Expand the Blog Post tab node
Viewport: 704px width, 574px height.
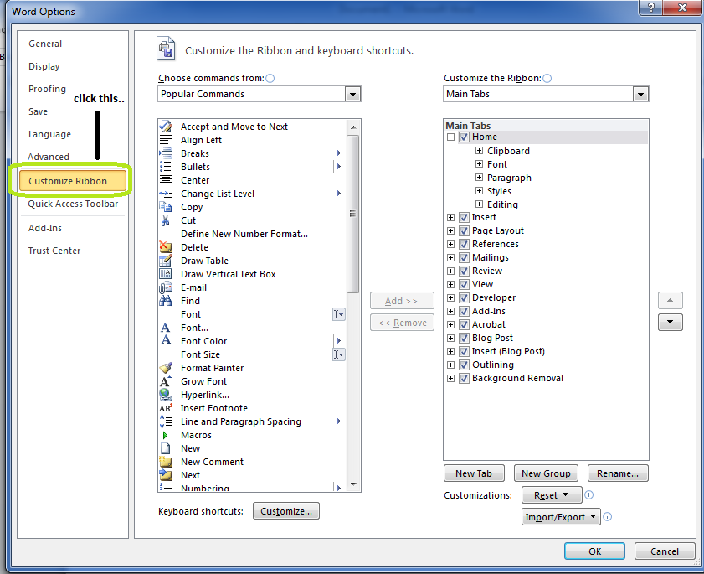point(450,338)
